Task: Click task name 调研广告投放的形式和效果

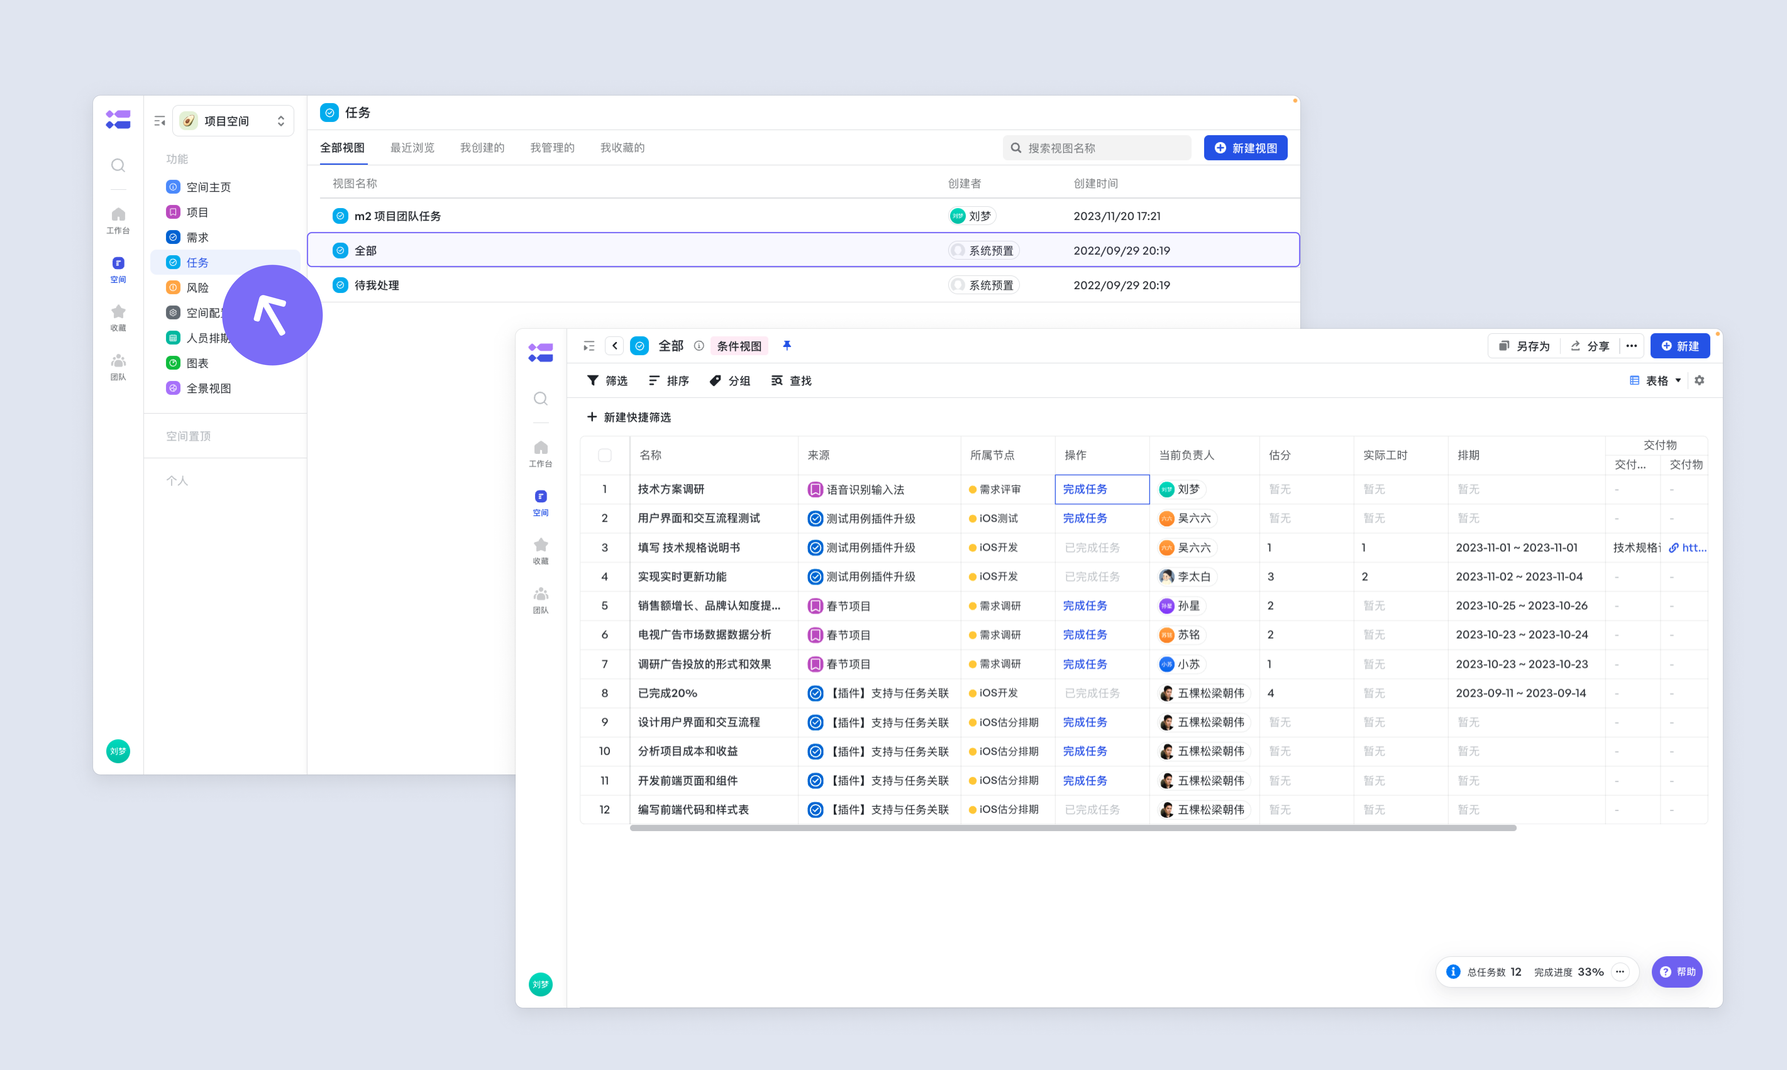Action: tap(705, 664)
